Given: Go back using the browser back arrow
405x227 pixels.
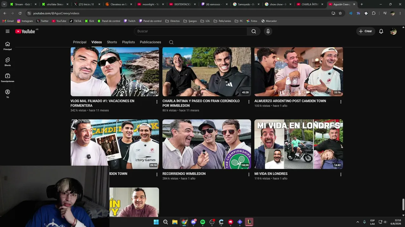Looking at the screenshot, I should tap(5, 13).
